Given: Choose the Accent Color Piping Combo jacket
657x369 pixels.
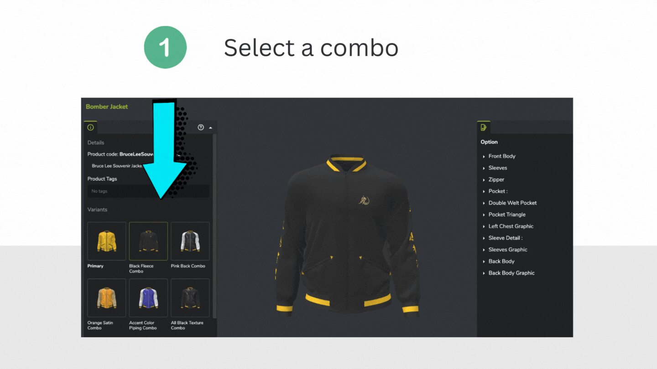Looking at the screenshot, I should point(148,298).
